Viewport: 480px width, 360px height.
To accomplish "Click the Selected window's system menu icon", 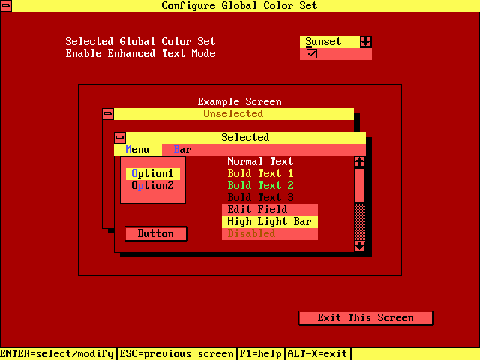I will [x=120, y=138].
